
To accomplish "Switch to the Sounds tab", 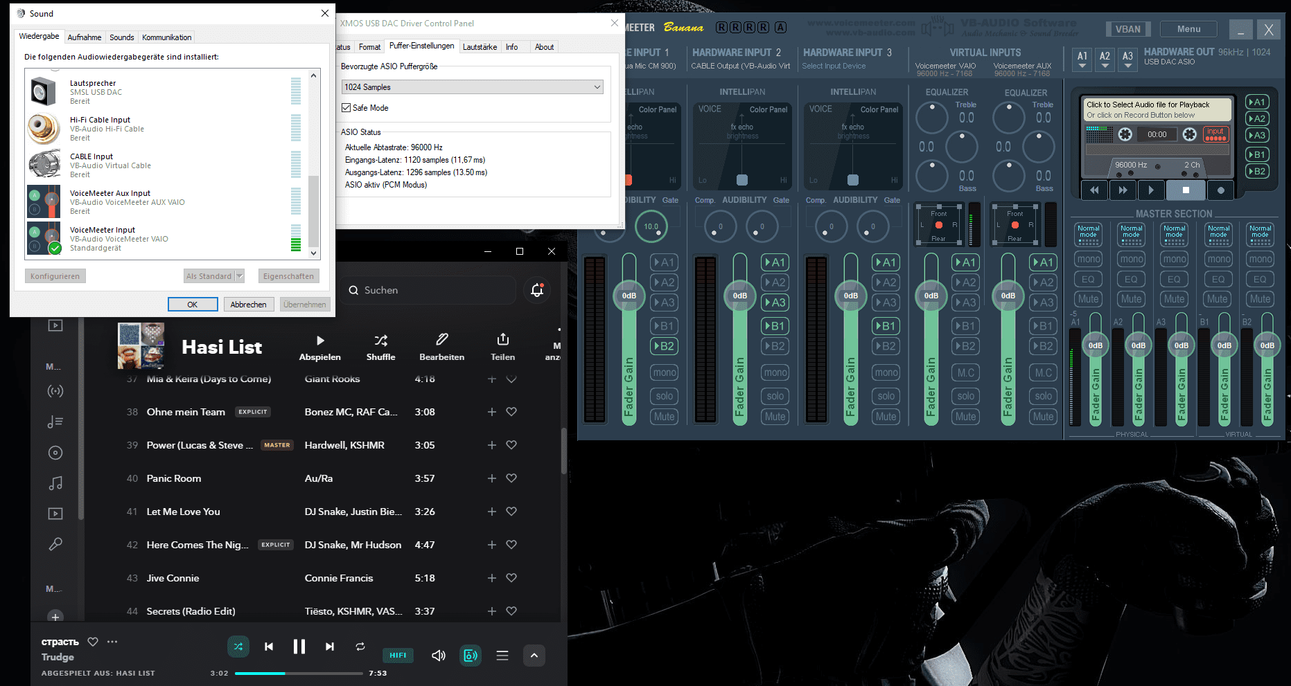I will [x=122, y=37].
